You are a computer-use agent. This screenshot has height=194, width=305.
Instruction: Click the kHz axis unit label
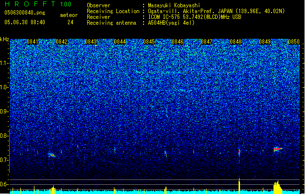pos(4,39)
